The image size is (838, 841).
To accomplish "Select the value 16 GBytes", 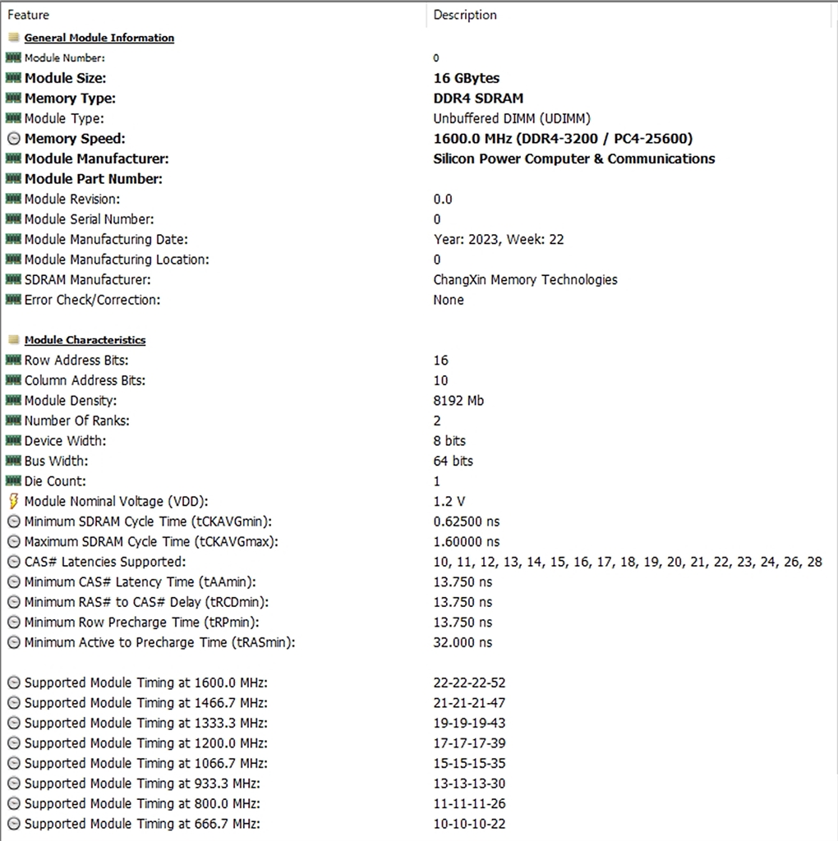I will [466, 78].
